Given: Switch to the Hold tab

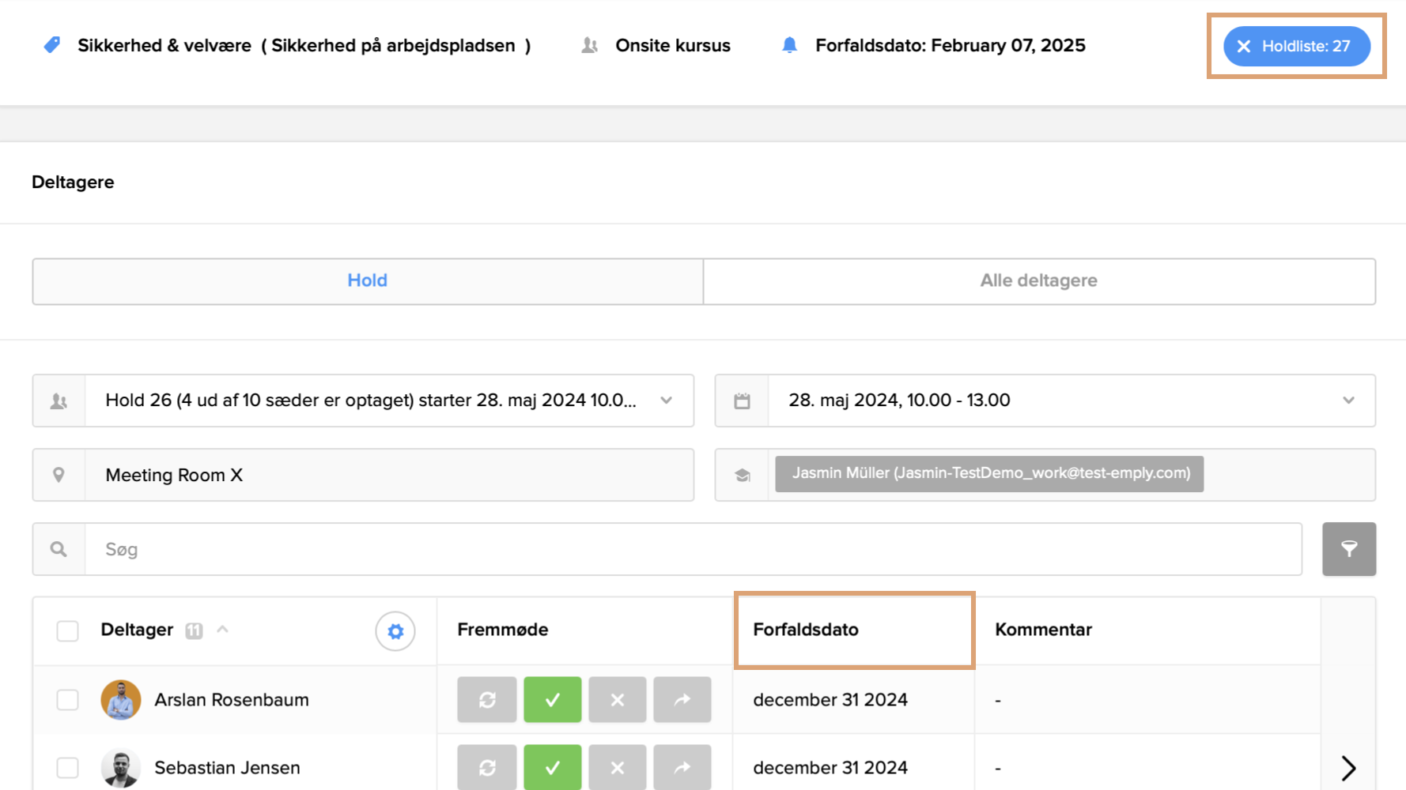Looking at the screenshot, I should pyautogui.click(x=368, y=281).
